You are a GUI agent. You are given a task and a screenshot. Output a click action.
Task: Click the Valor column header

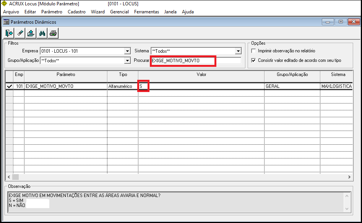tap(201, 75)
